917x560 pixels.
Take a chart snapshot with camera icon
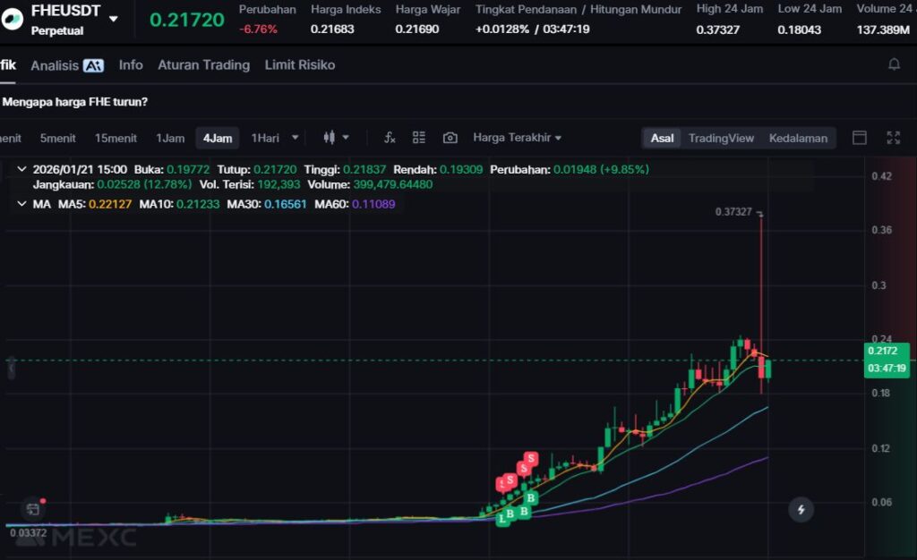click(450, 138)
